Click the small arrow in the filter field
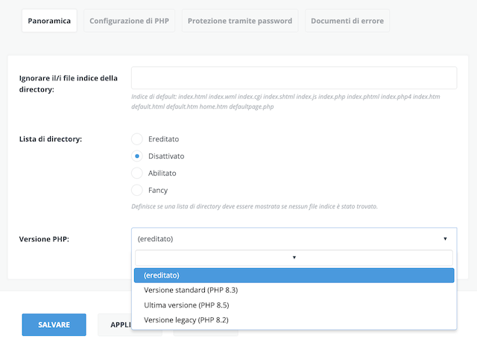477x347 pixels. coord(294,258)
